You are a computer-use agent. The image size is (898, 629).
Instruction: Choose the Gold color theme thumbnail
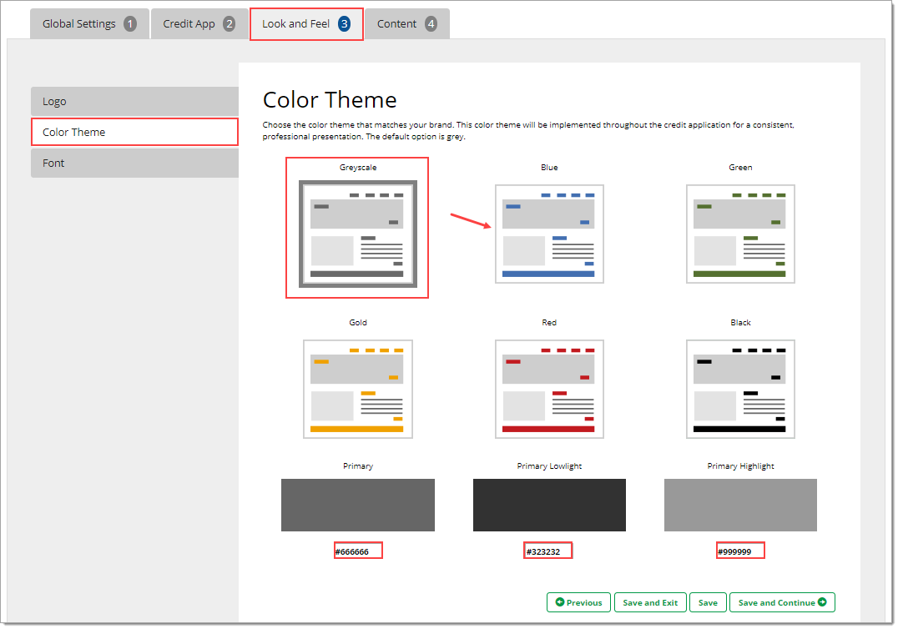click(x=358, y=390)
